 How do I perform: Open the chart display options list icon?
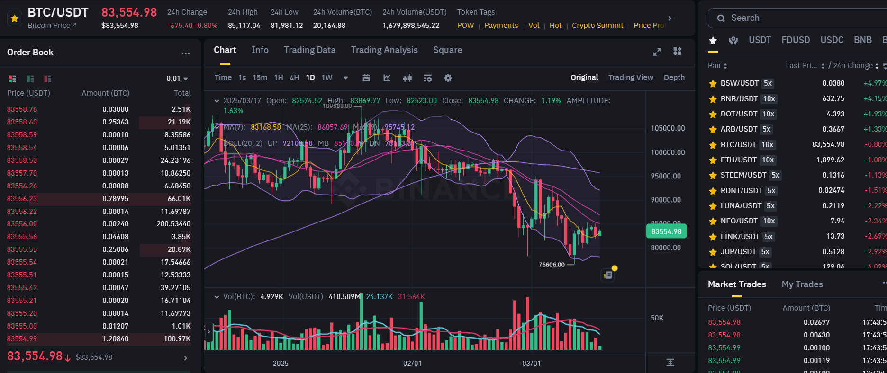(x=428, y=78)
